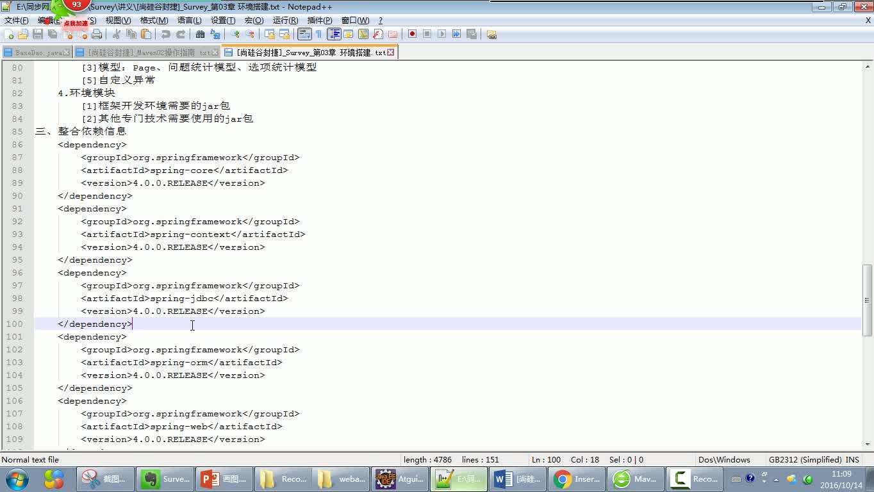Click the Playback macro icon
The image size is (874, 492).
[x=442, y=35]
